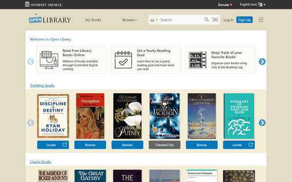Open Set a Yearly Reading Goal card
The height and width of the screenshot is (182, 292).
point(146,60)
